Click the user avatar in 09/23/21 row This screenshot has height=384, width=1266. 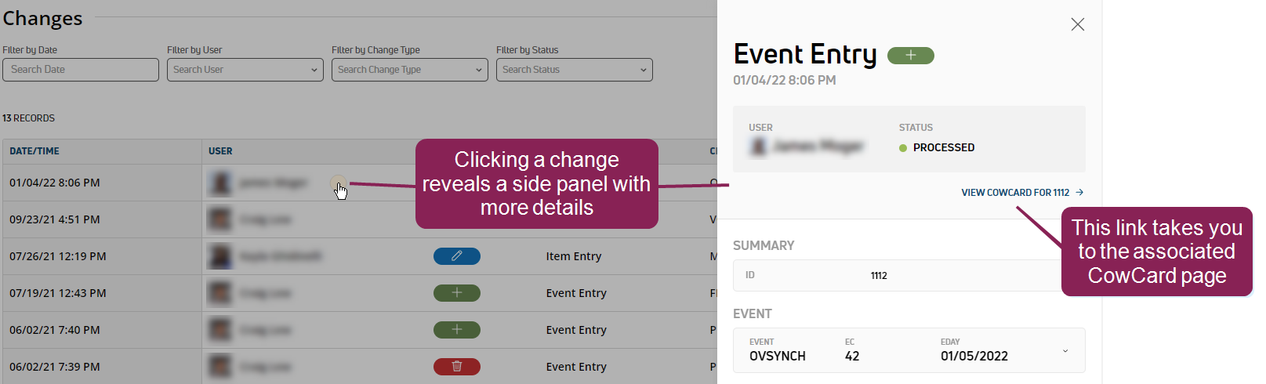coord(220,219)
